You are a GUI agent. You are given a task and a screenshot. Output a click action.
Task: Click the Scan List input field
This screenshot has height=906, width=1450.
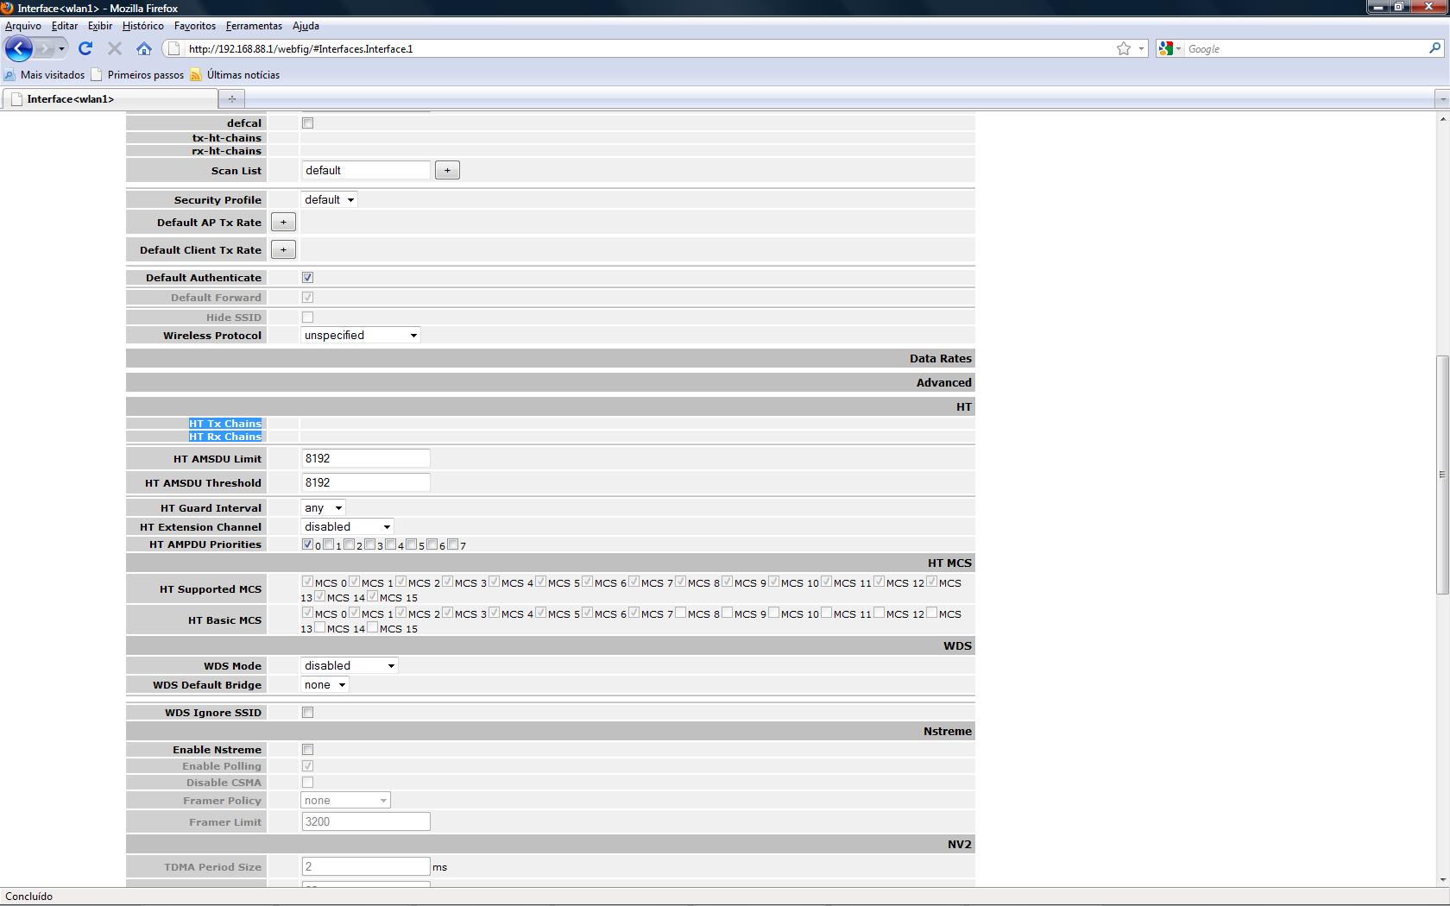366,170
